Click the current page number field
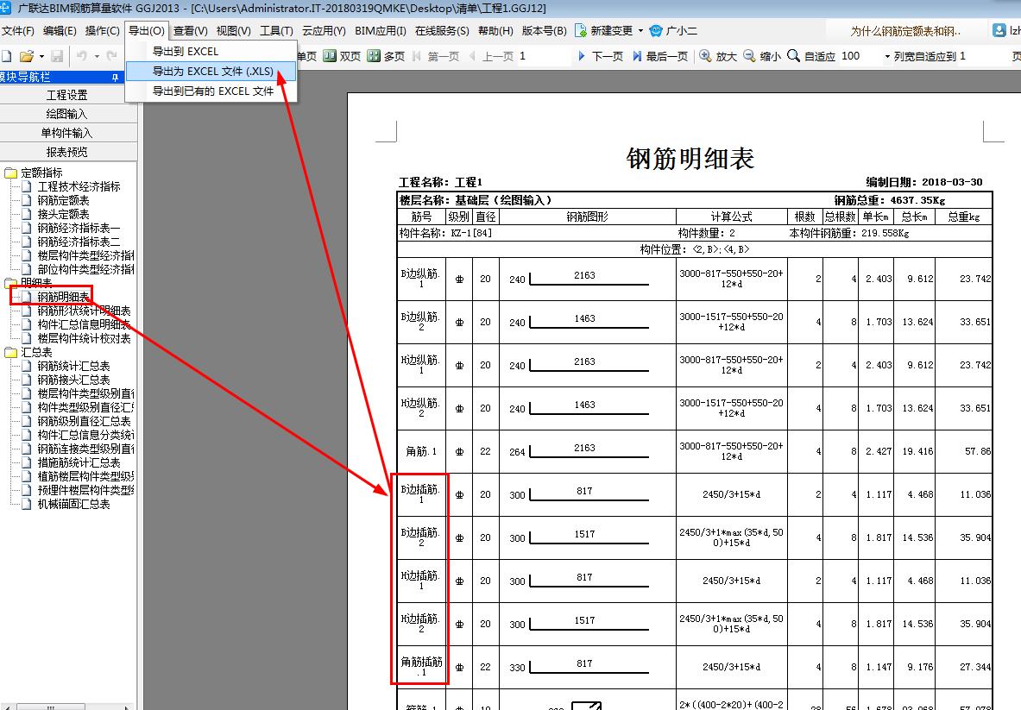 [x=544, y=57]
